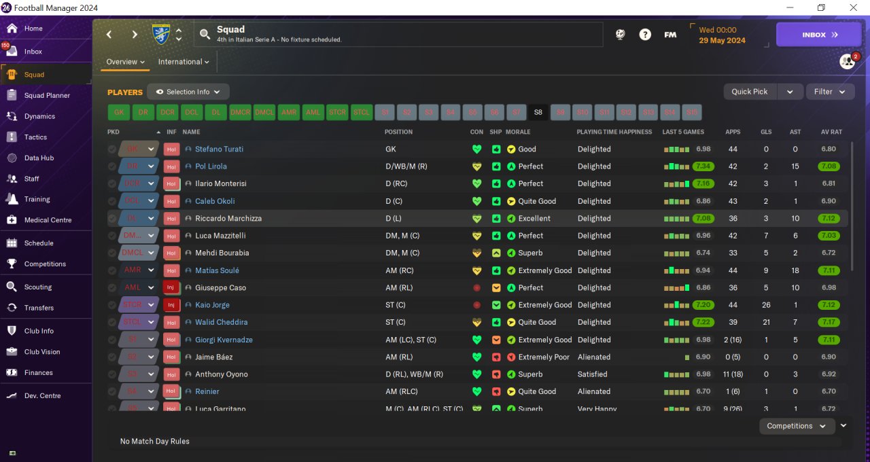Toggle the picked circle for Riccardo Marchizza
Viewport: 870px width, 462px height.
point(112,218)
